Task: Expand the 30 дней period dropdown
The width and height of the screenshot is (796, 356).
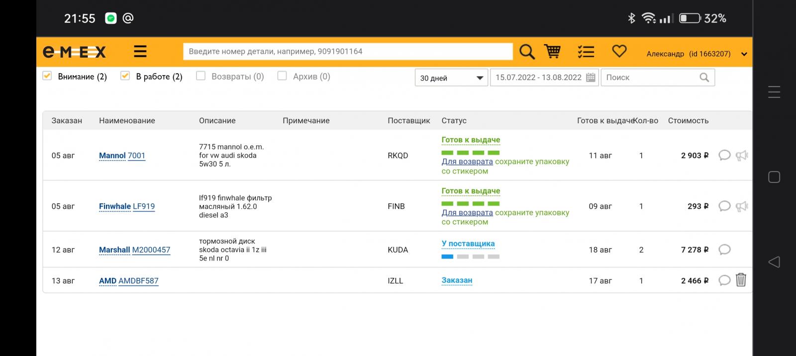Action: point(451,78)
